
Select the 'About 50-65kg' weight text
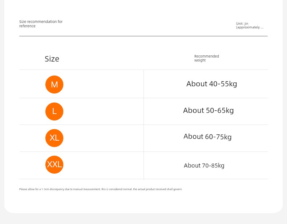click(x=208, y=110)
